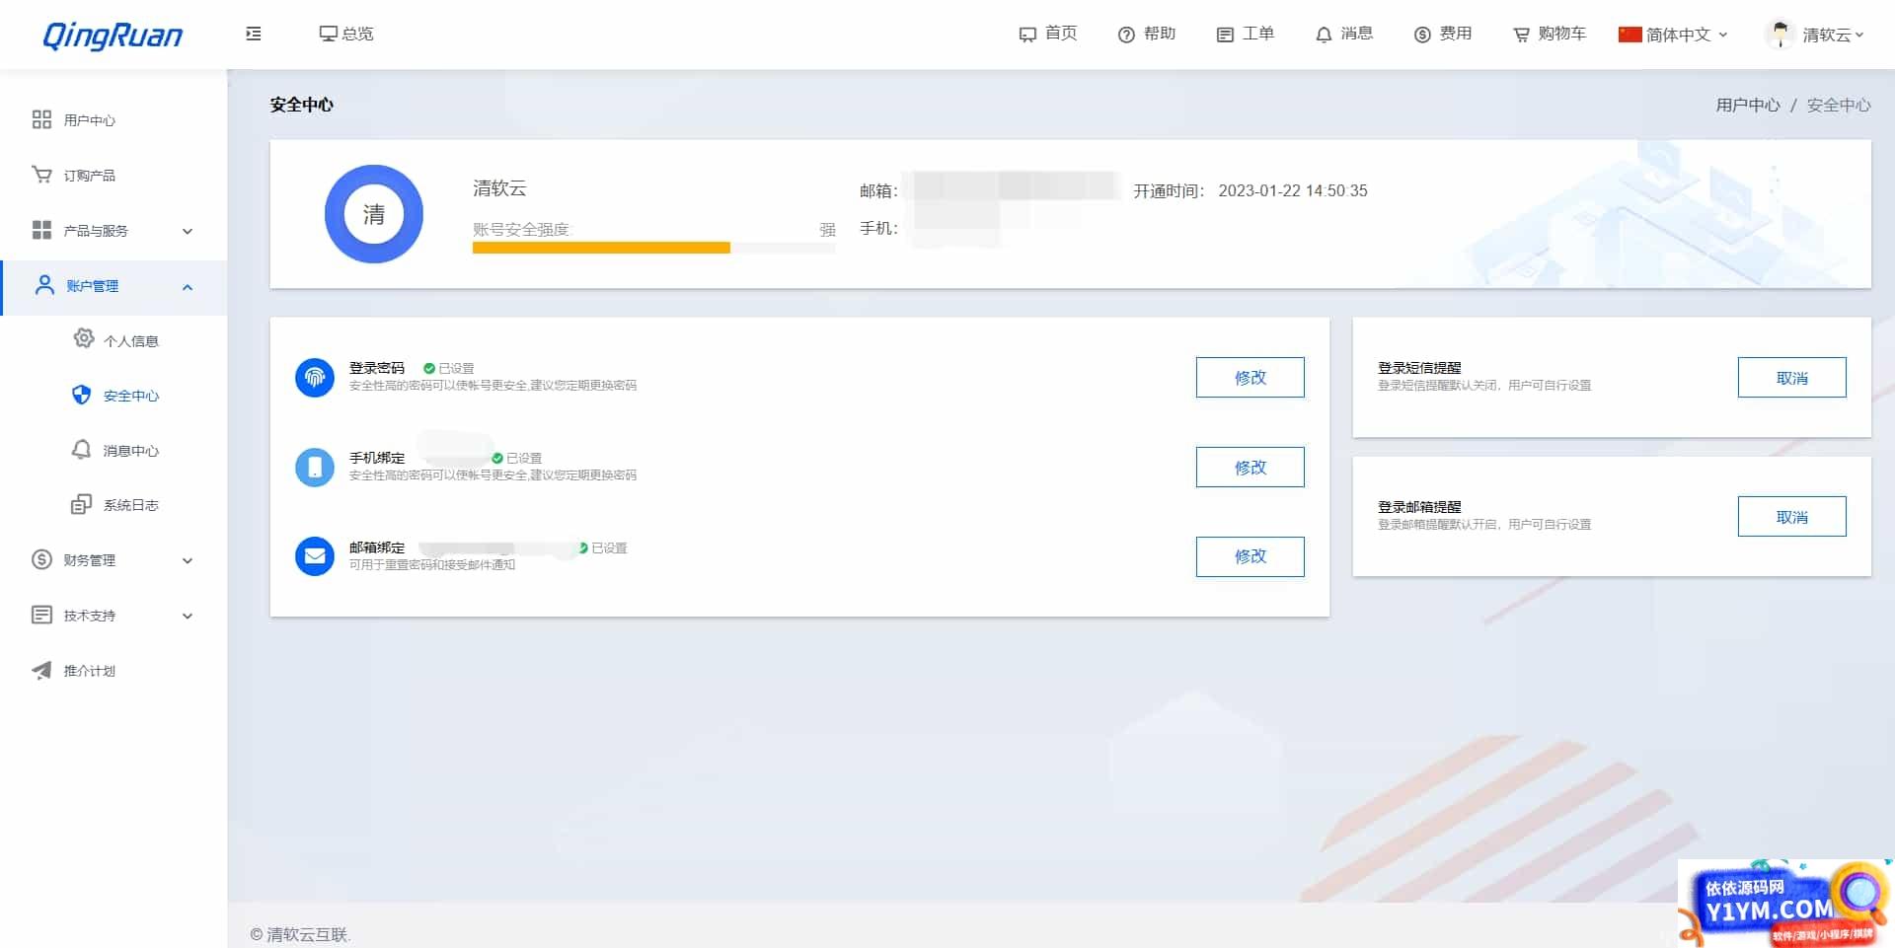Screen dimensions: 1895x948
Task: Click the 账户管理 person icon
Action: coord(44,285)
